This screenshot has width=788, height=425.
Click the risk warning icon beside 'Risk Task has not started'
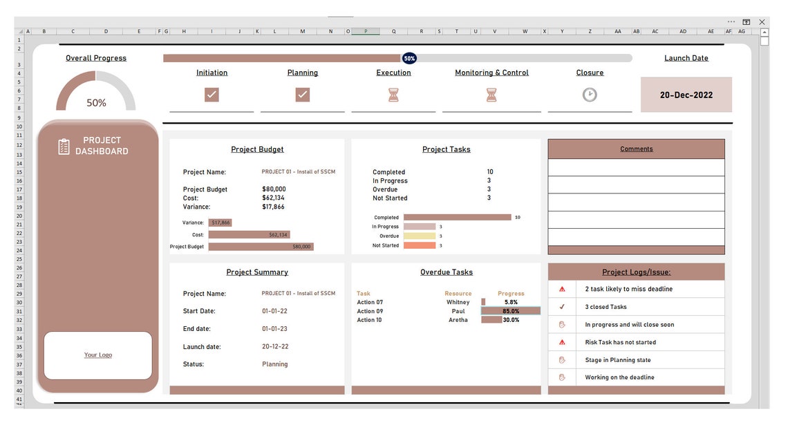(x=561, y=341)
